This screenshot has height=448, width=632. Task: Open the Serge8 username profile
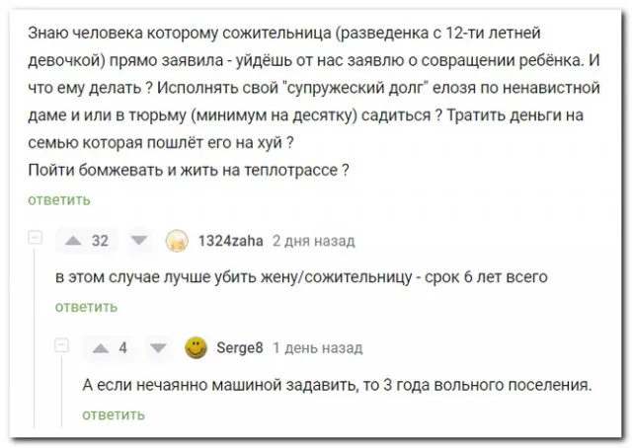click(240, 347)
